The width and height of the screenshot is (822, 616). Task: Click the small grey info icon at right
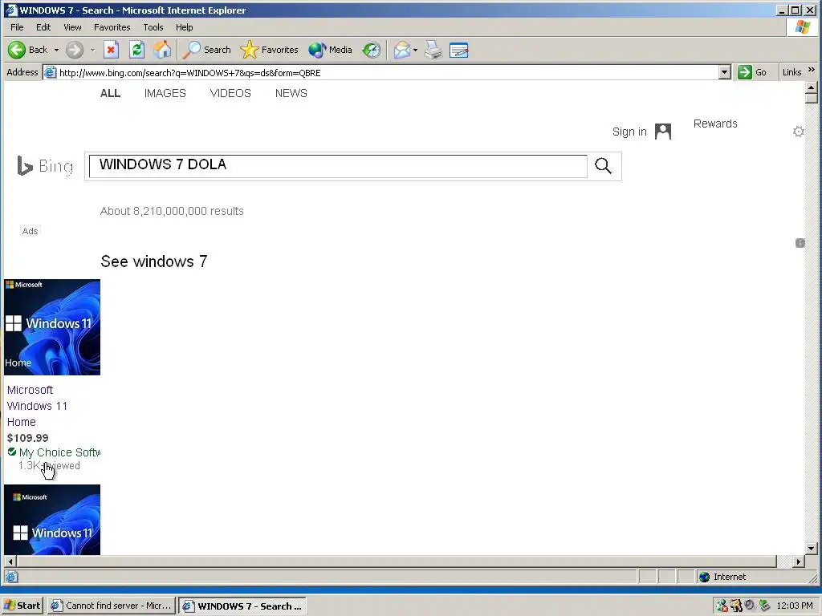[x=800, y=242]
